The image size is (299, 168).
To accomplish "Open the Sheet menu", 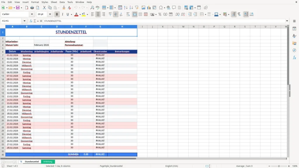I will (x=54, y=2).
